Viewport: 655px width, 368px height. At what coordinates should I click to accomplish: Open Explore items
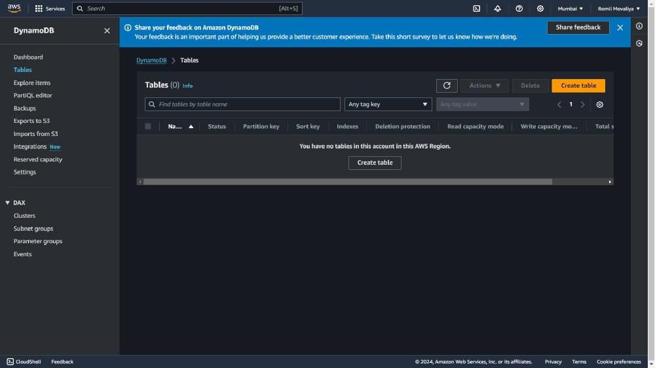31,82
